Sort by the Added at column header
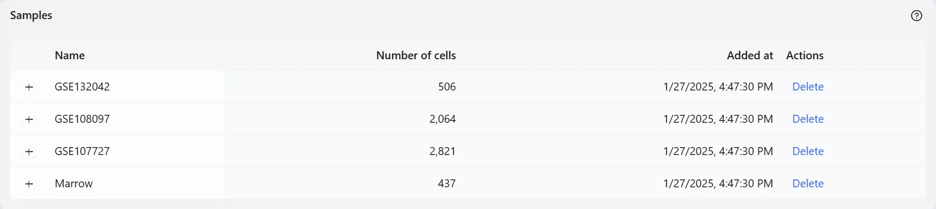936x209 pixels. coord(750,56)
